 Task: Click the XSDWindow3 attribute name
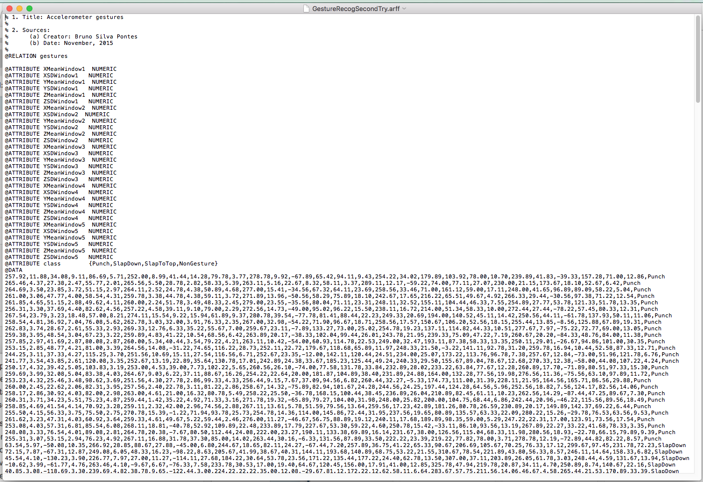pos(60,153)
